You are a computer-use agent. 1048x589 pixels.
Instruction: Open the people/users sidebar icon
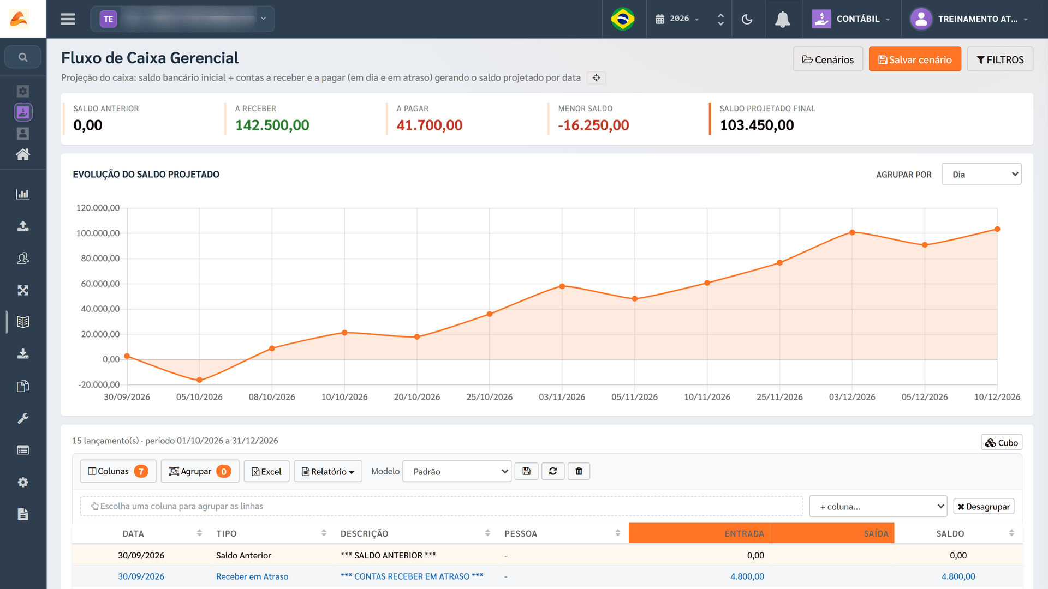pos(23,258)
